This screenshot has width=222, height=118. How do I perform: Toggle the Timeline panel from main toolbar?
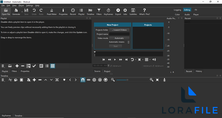click(90, 12)
